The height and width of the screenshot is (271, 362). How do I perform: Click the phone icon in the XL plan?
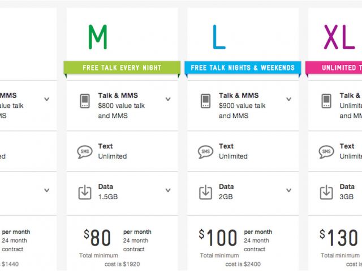326,101
